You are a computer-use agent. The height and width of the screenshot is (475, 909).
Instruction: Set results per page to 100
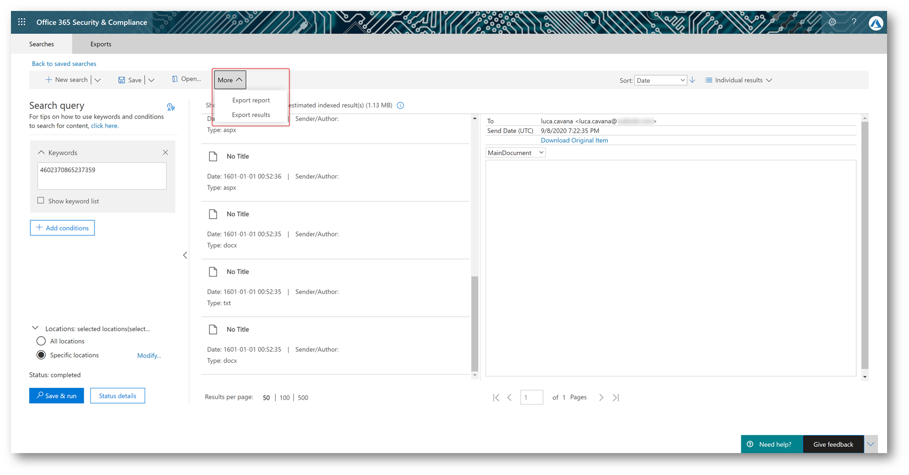point(285,398)
